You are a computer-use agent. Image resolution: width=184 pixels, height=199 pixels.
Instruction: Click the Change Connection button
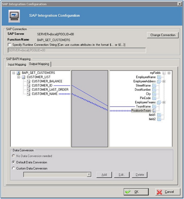point(163,35)
